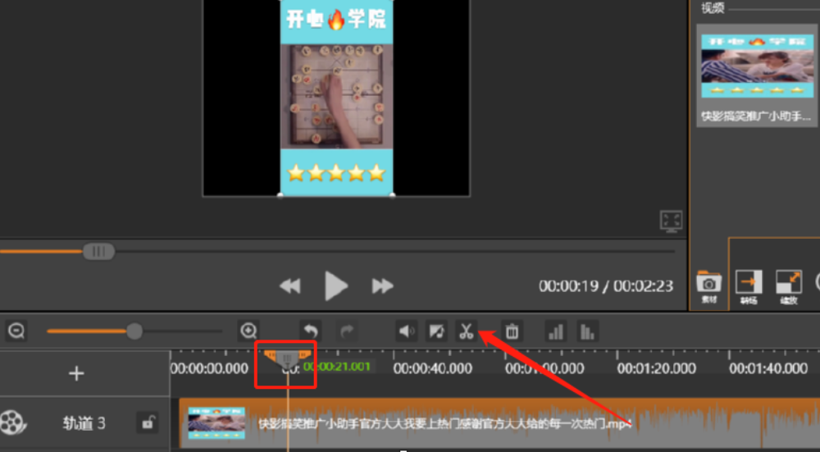The width and height of the screenshot is (820, 452).
Task: Zoom out the timeline with the minus magnifier
Action: (x=16, y=331)
